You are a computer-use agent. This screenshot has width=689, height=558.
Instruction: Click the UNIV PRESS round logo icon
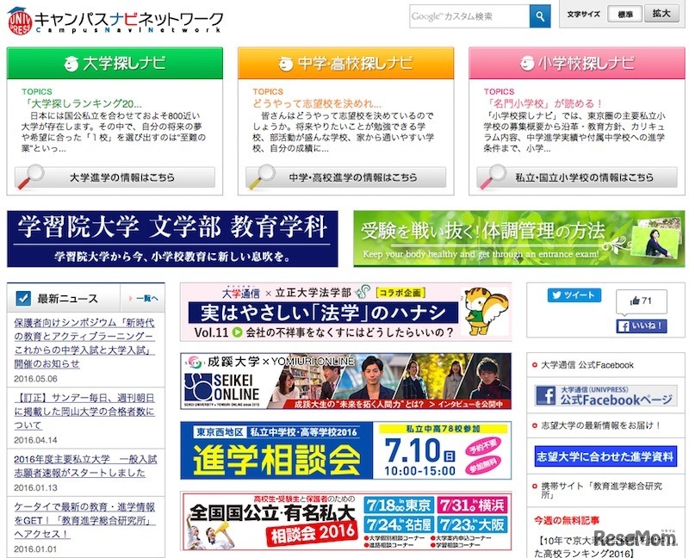tap(20, 22)
